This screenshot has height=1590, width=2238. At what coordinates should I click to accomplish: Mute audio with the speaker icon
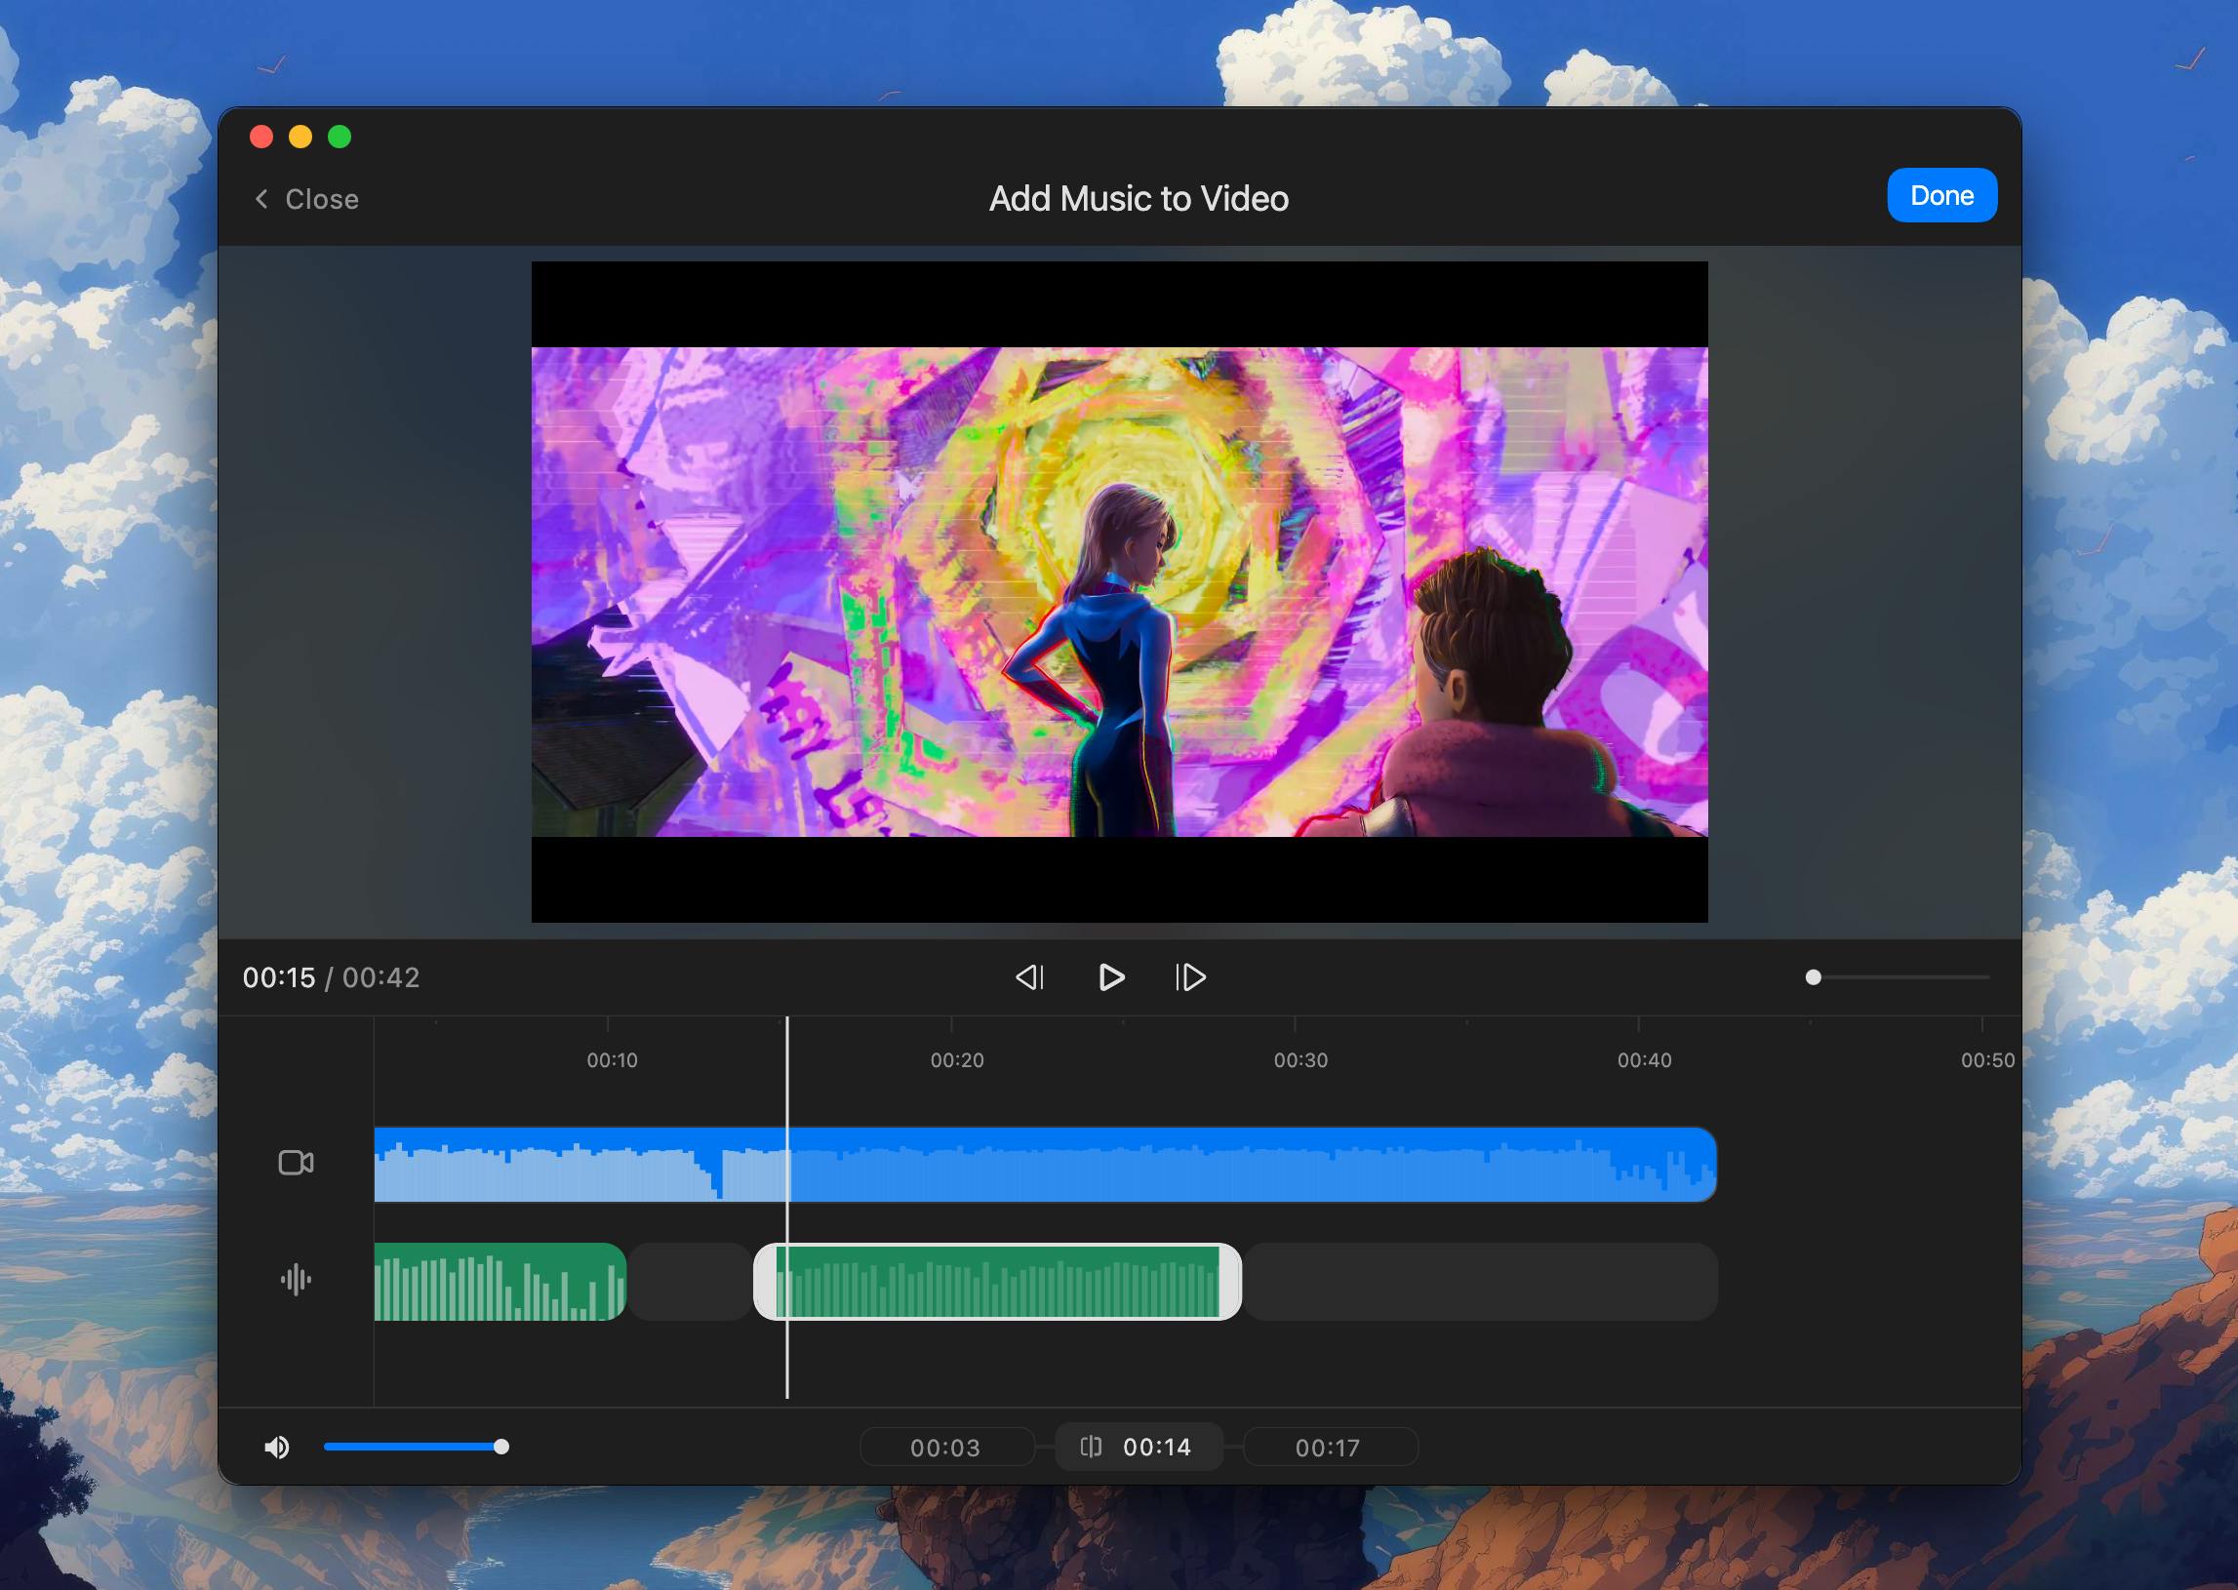277,1447
